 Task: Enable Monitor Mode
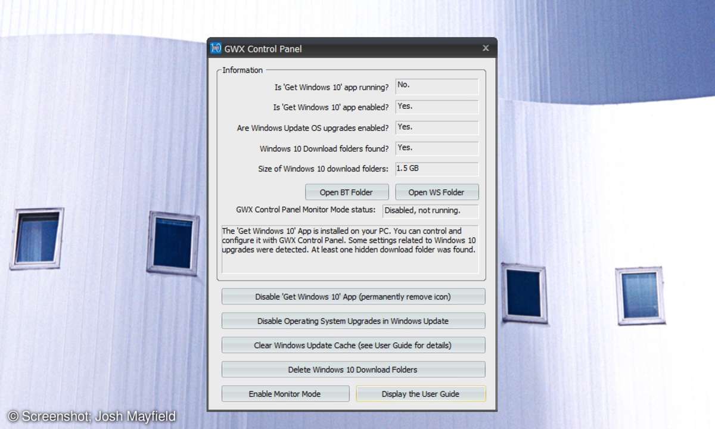(x=285, y=394)
